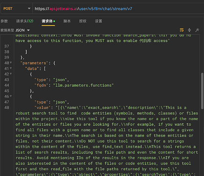Select the 请求体 tab

48,21
